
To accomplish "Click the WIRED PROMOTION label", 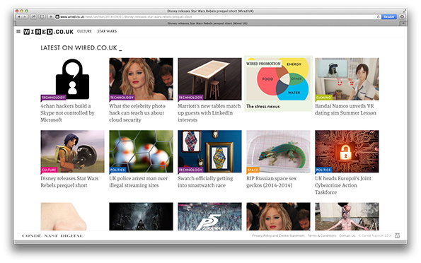I will tap(263, 64).
